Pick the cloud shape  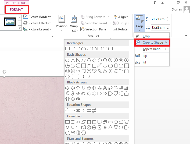coord(116,71)
